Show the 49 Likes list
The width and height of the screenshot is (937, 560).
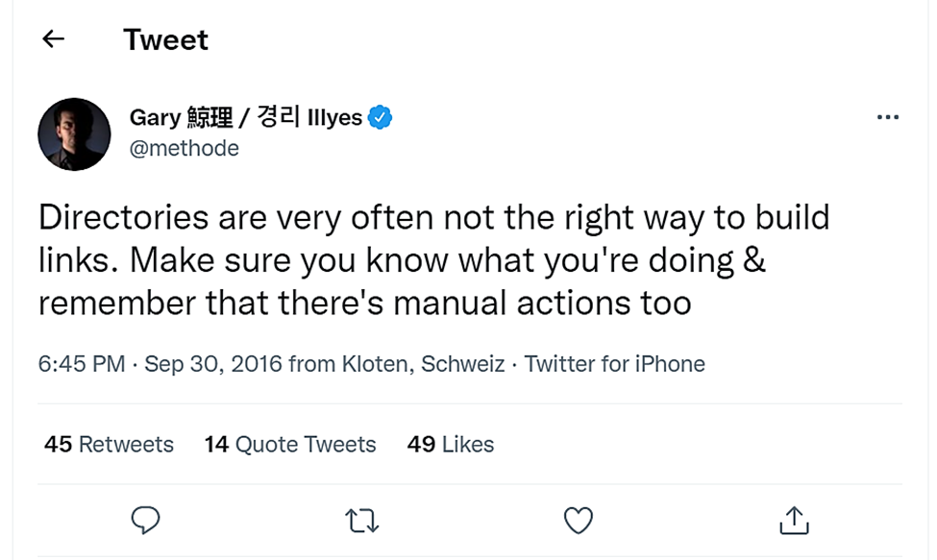click(451, 444)
